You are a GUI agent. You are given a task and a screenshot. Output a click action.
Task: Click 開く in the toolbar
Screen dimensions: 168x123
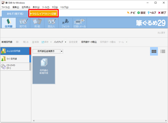17,42
